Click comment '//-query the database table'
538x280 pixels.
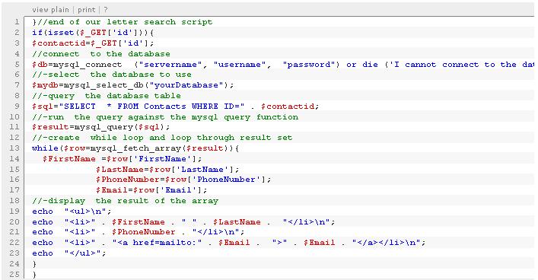[107, 96]
